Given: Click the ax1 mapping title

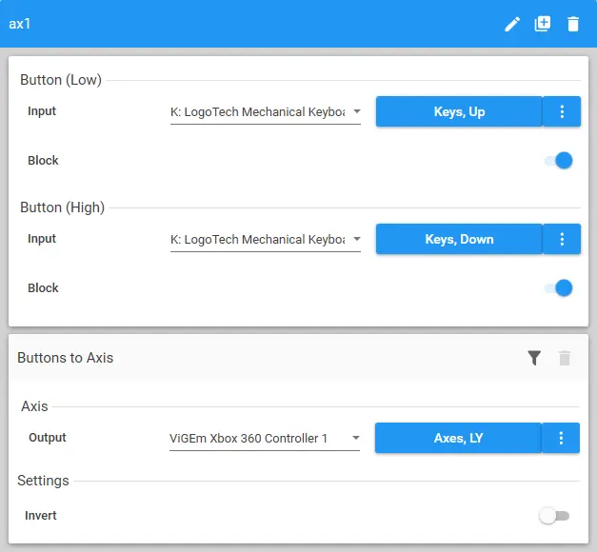Looking at the screenshot, I should [20, 24].
